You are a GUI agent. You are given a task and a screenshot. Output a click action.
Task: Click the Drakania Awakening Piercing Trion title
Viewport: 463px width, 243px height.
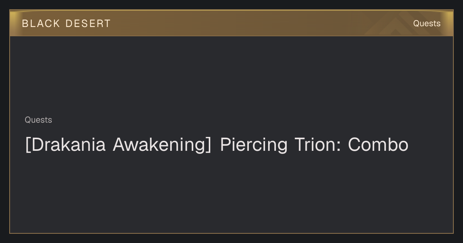point(216,145)
